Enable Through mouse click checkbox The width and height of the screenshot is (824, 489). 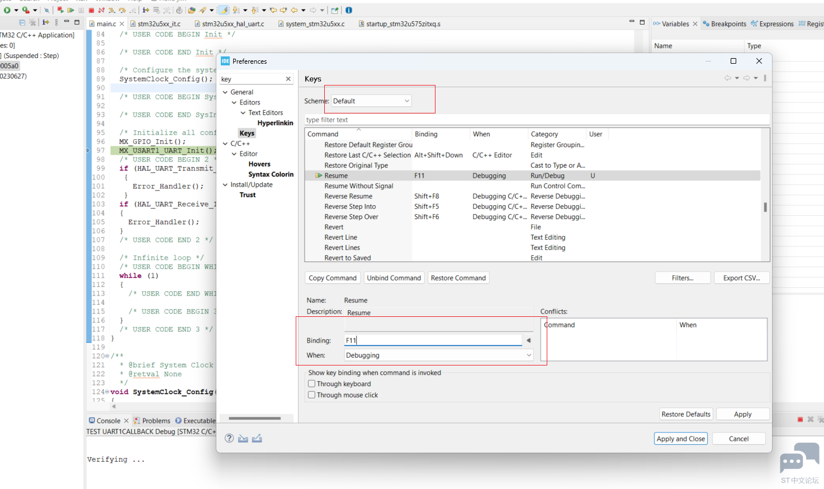point(312,395)
